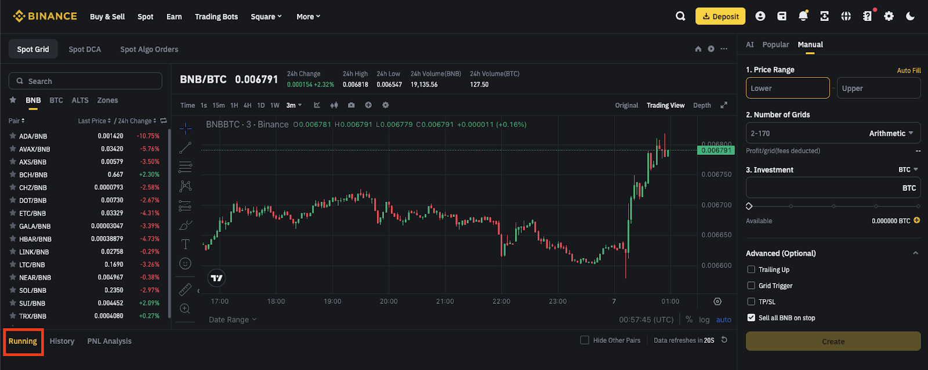Open the notifications bell icon

[x=803, y=16]
